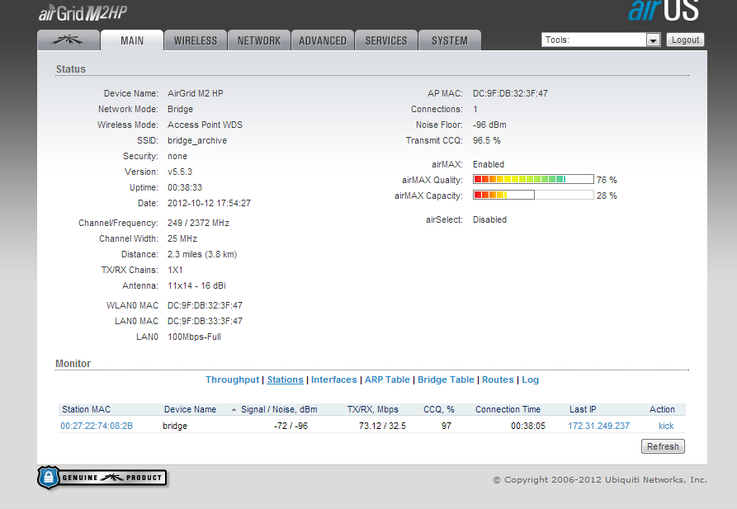The width and height of the screenshot is (737, 509).
Task: Sort stations by Device Name arrow
Action: pos(234,410)
